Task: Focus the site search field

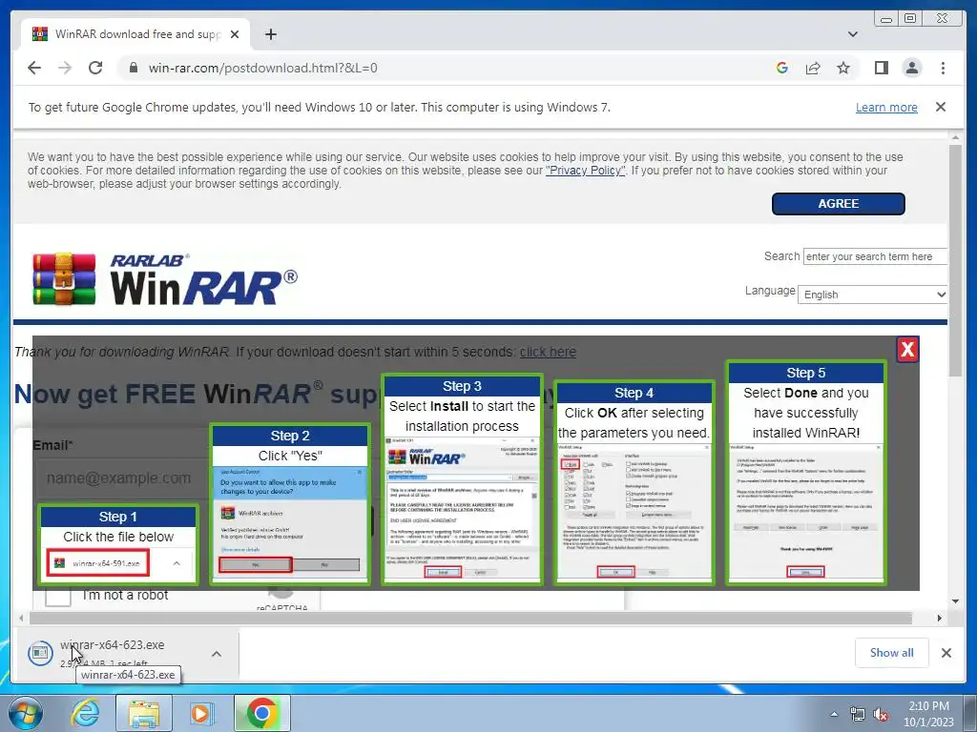Action: coord(875,256)
